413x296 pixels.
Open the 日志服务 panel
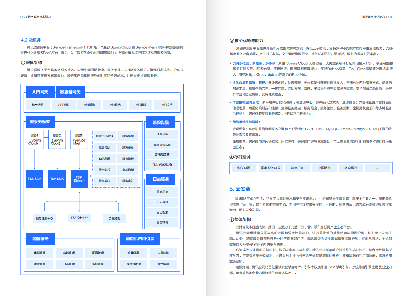[x=162, y=179]
